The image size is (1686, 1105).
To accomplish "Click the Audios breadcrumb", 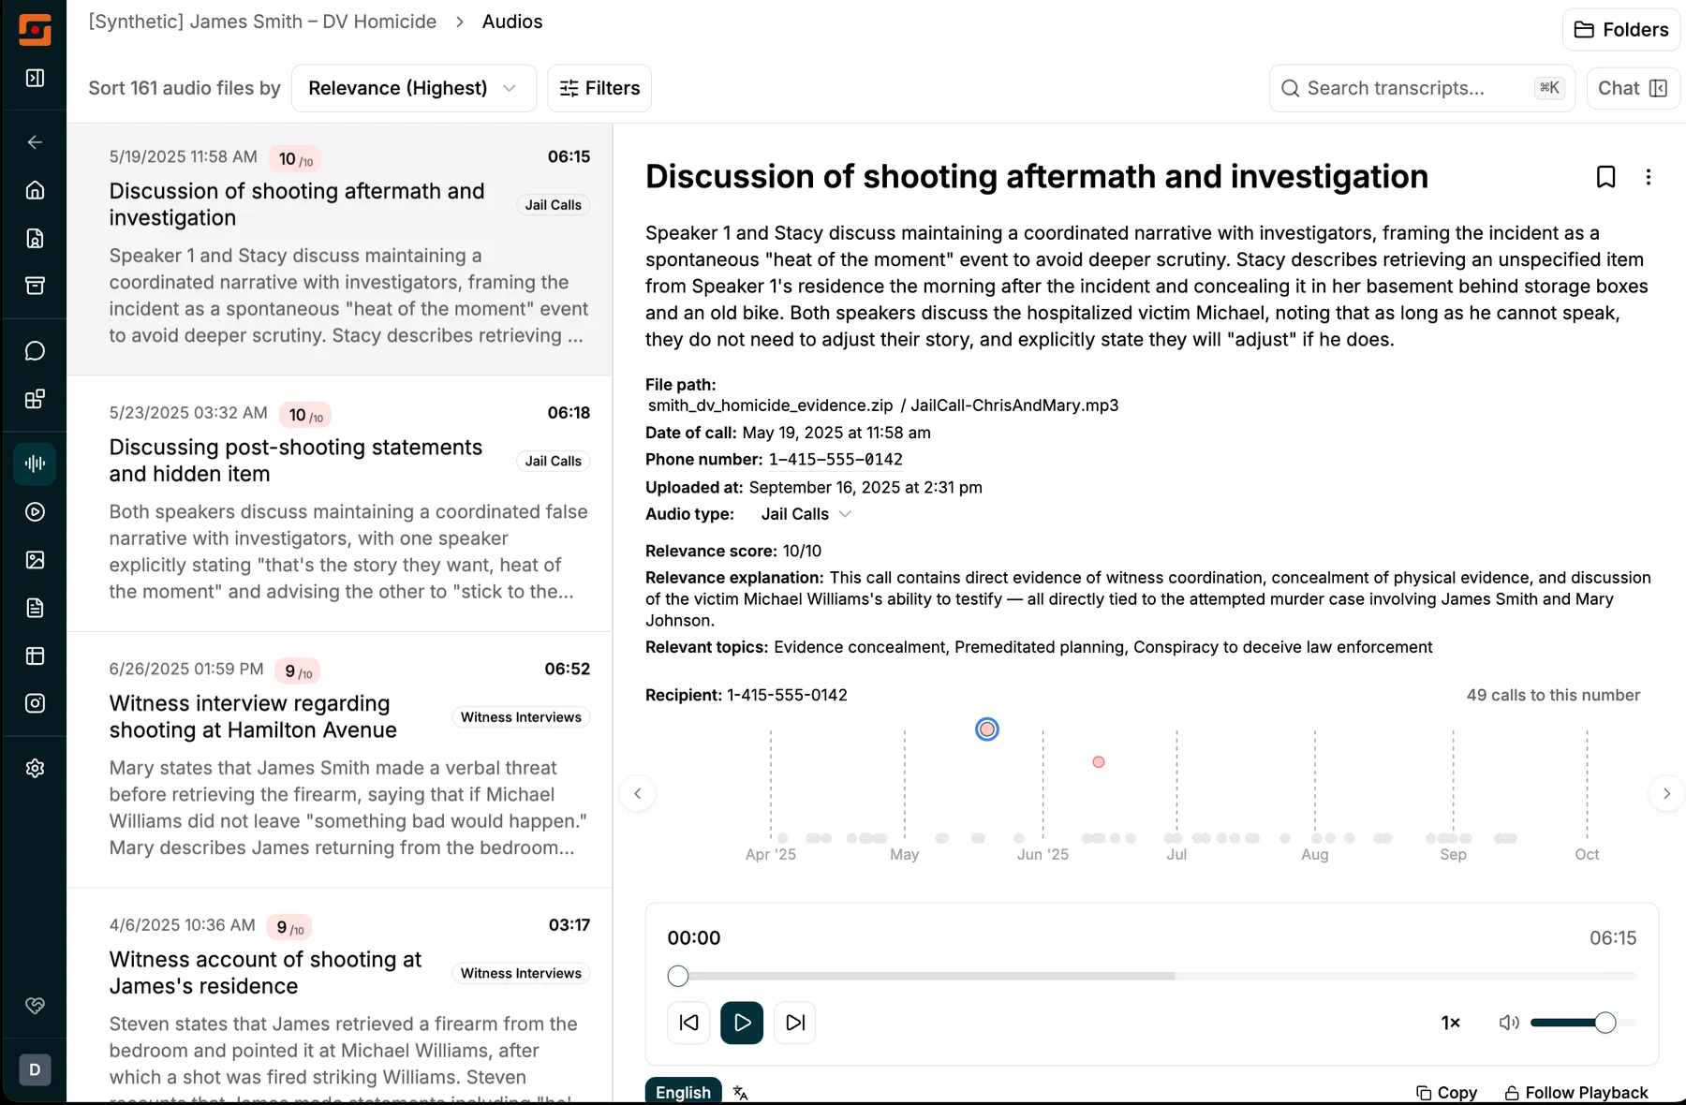I will point(512,22).
